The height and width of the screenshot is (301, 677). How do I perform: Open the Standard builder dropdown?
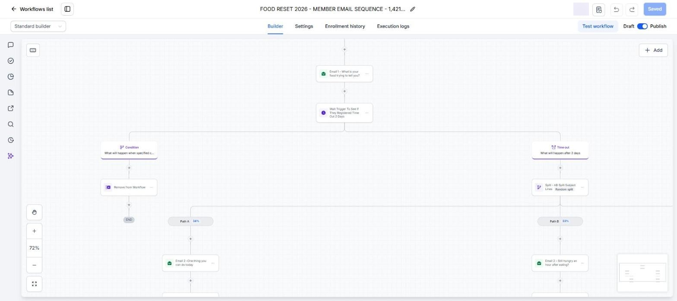pyautogui.click(x=38, y=26)
